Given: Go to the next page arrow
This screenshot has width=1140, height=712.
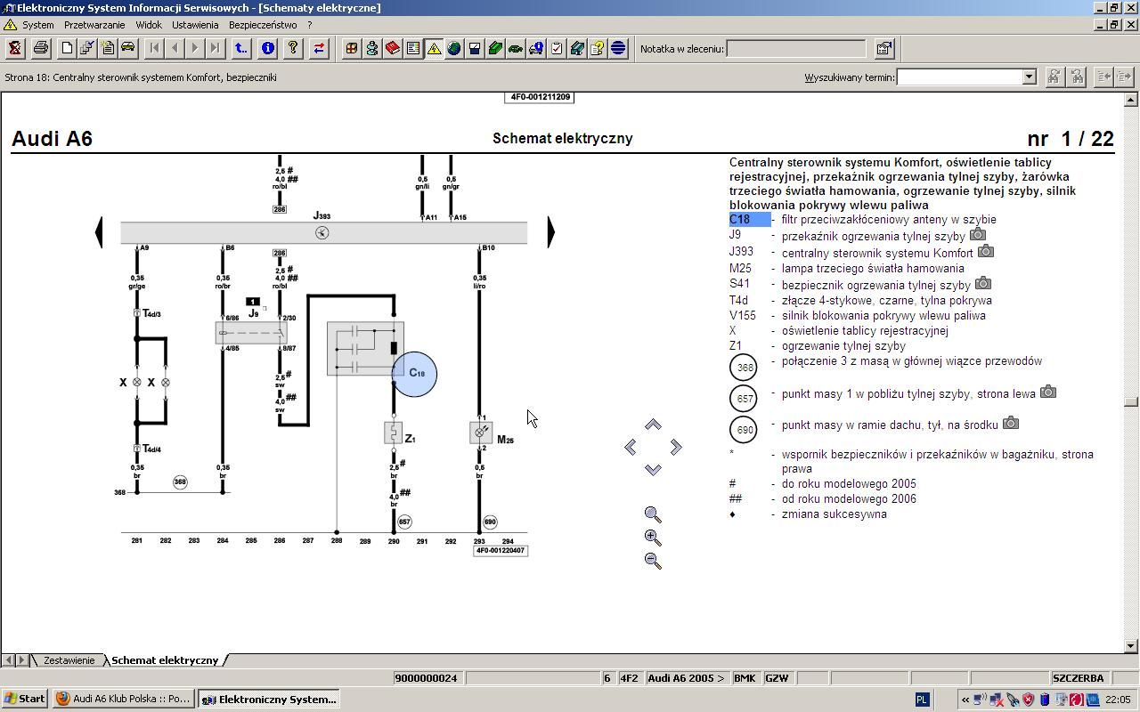Looking at the screenshot, I should click(x=195, y=48).
